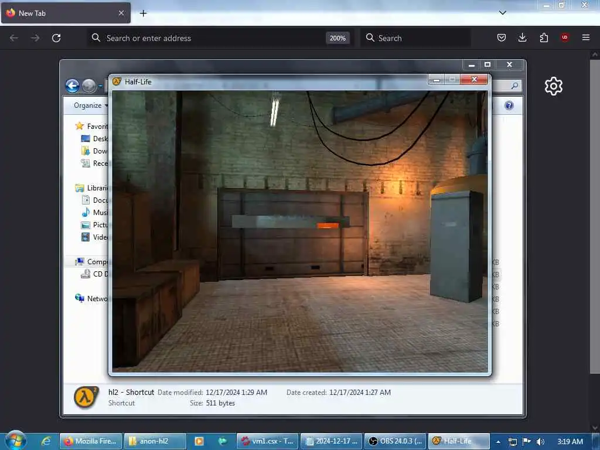Select Libraries in navigation pane
Screen dimensions: 600x450
click(91, 188)
